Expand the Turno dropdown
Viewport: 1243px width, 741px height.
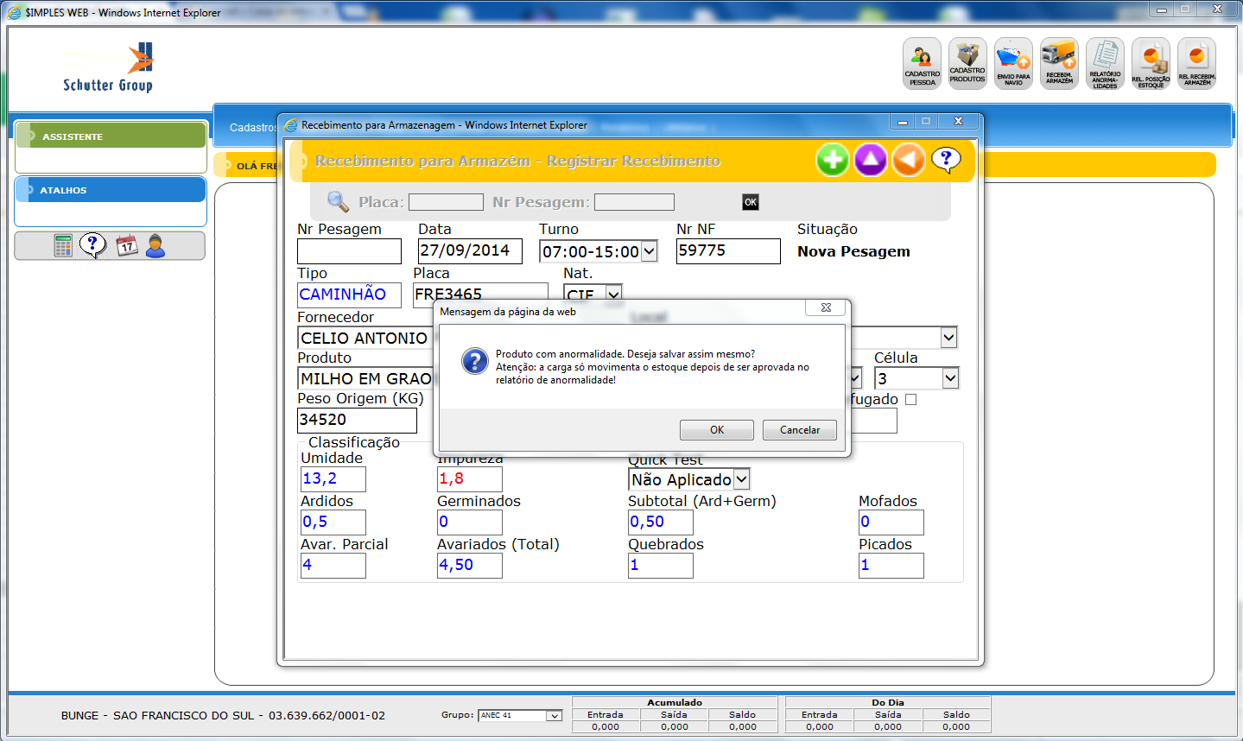coord(649,251)
